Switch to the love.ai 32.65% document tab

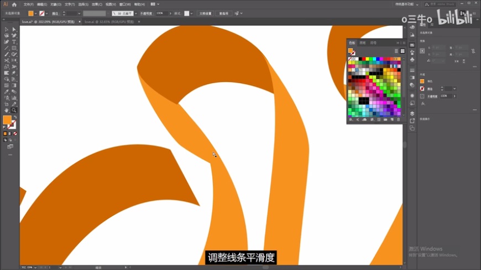click(109, 22)
